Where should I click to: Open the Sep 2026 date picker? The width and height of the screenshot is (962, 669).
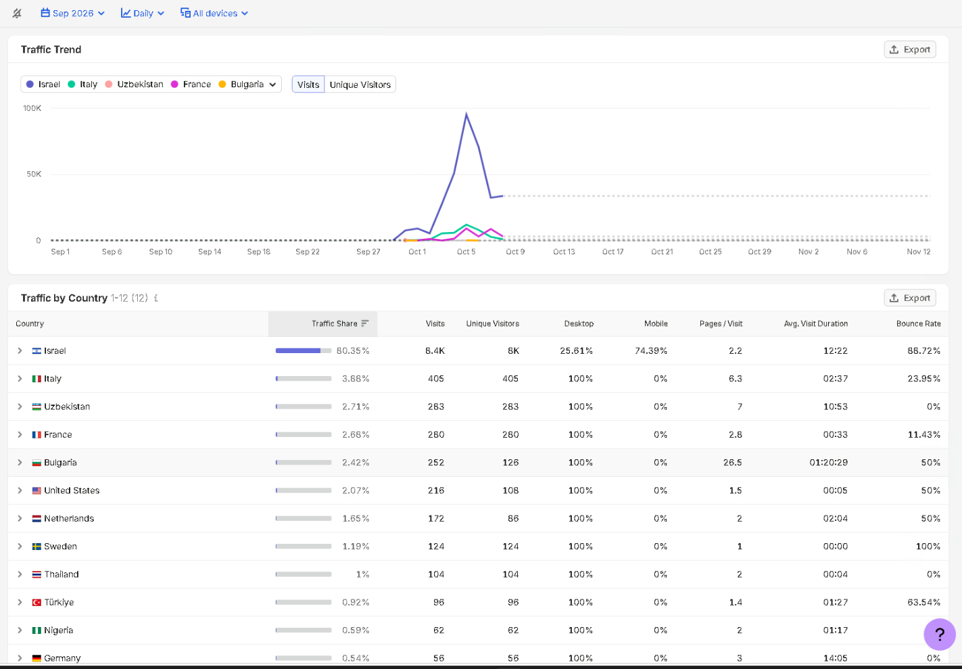[72, 13]
